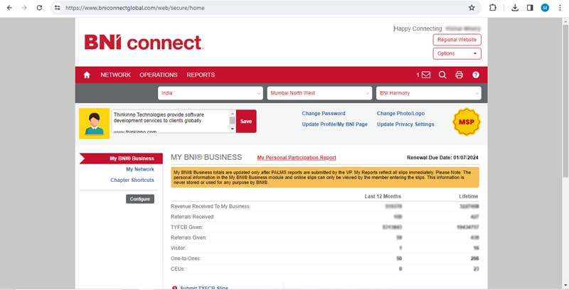Click the member profile avatar picture

95,123
